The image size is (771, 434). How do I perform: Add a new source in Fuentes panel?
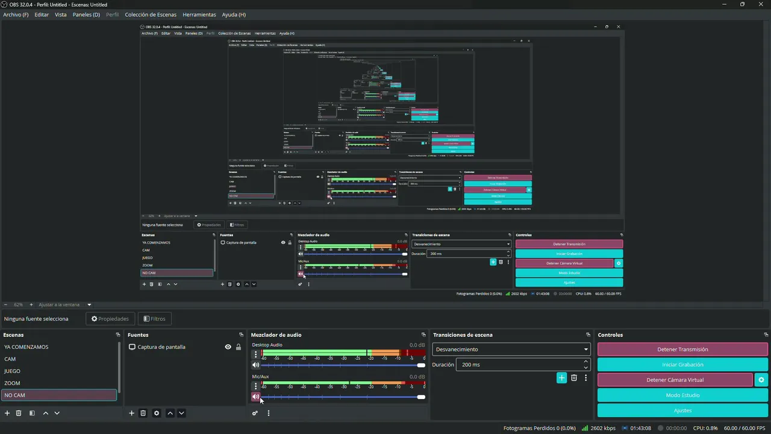click(x=132, y=413)
